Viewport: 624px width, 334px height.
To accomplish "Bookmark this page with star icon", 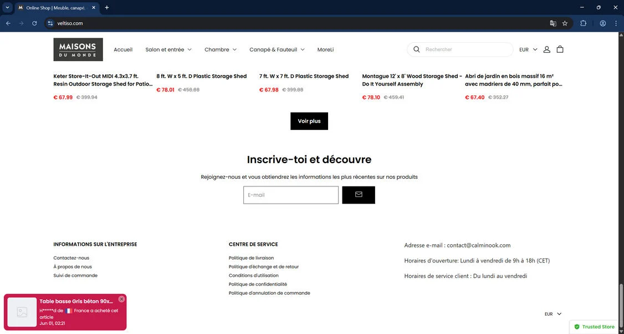I will (x=565, y=23).
